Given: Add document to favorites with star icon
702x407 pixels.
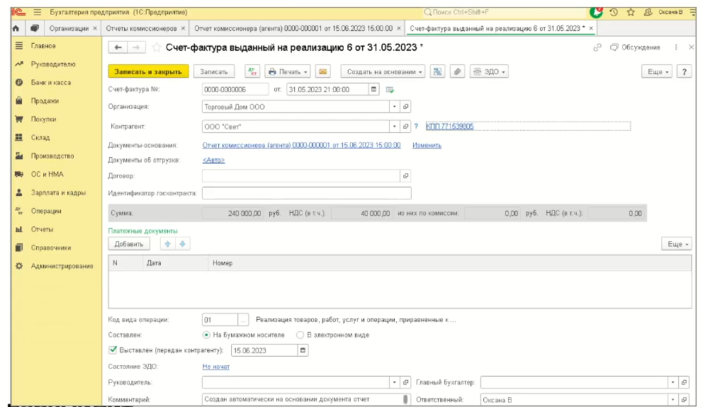Looking at the screenshot, I should click(x=156, y=47).
